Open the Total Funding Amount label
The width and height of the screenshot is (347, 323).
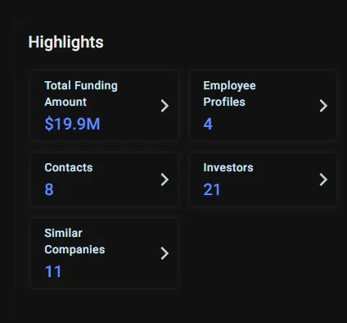coord(81,93)
